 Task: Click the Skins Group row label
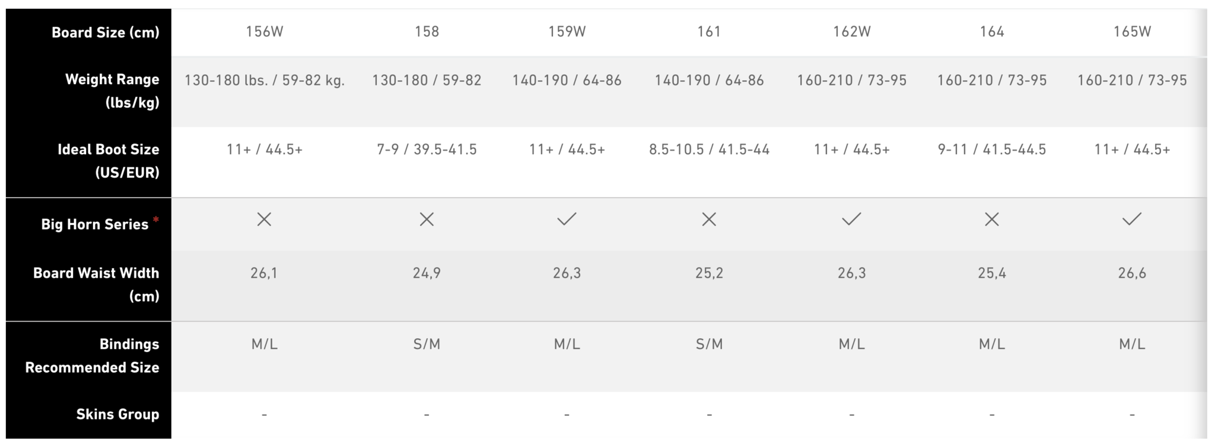(117, 414)
